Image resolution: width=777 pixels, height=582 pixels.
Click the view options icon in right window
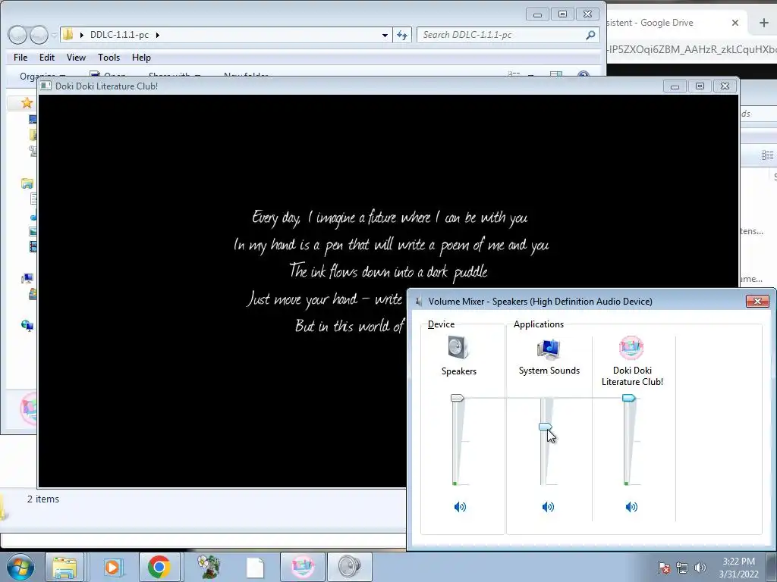767,155
